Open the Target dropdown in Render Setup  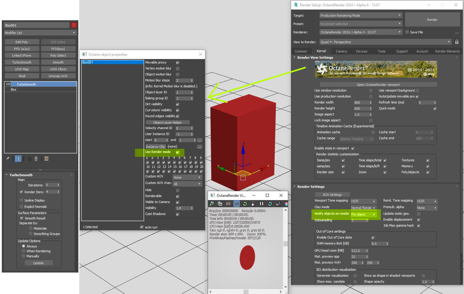[361, 16]
